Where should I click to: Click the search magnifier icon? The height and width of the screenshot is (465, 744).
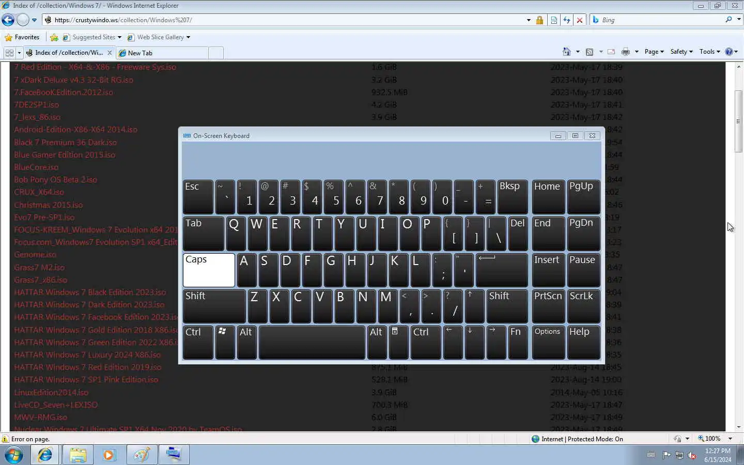coord(729,20)
